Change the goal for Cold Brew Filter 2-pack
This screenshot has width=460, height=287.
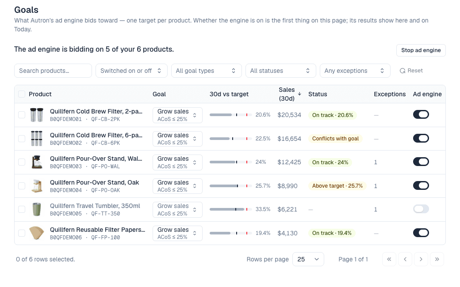(177, 115)
